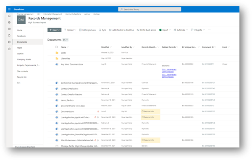252x160 pixels.
Task: Open the New dropdown button
Action: [x=54, y=30]
